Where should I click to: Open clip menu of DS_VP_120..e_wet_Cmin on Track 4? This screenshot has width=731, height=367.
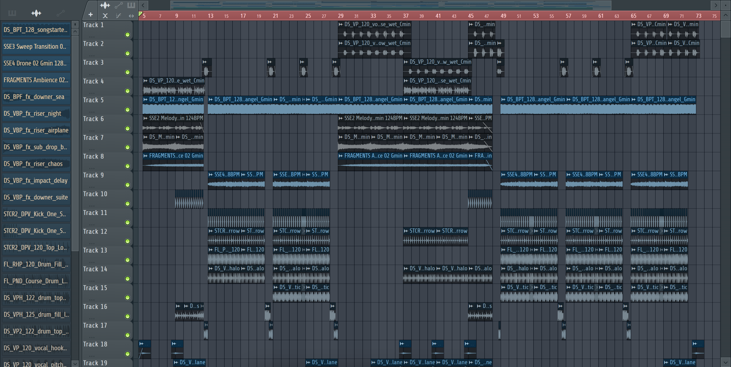tap(146, 81)
